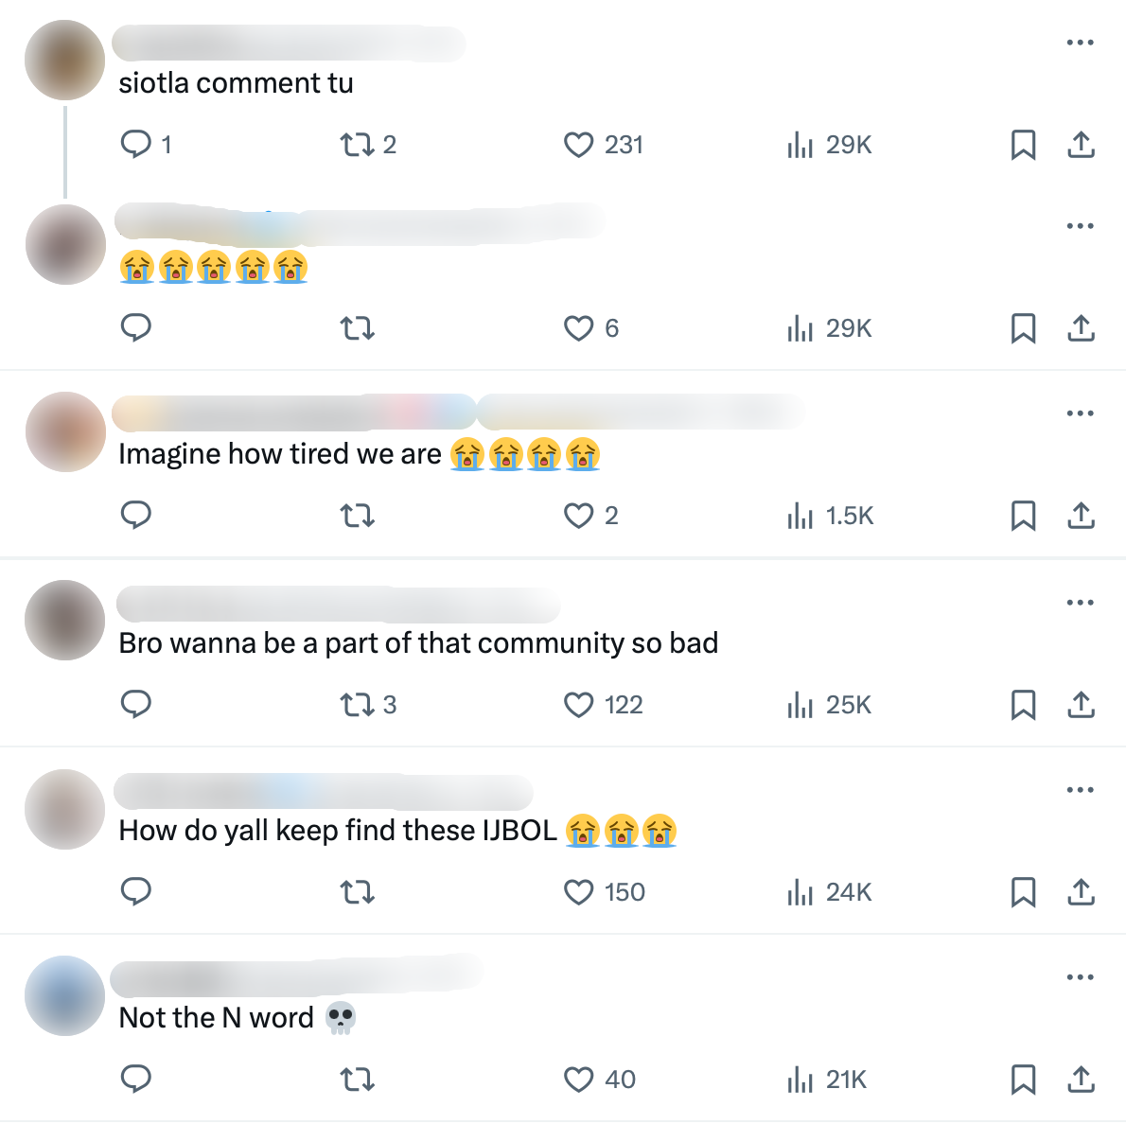This screenshot has width=1126, height=1124.
Task: Open the blue avatar of "Not the N word" author
Action: coord(64,995)
